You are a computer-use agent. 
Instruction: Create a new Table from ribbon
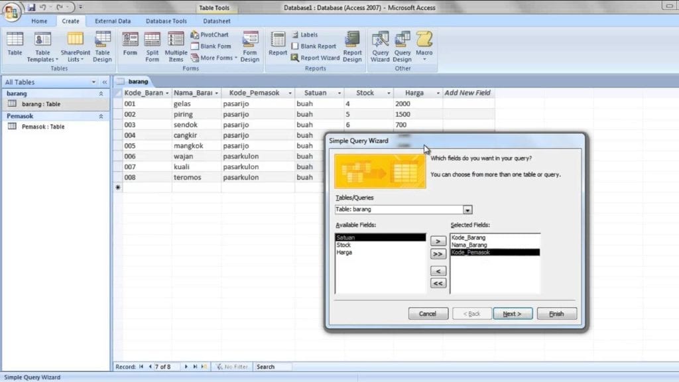pyautogui.click(x=15, y=44)
